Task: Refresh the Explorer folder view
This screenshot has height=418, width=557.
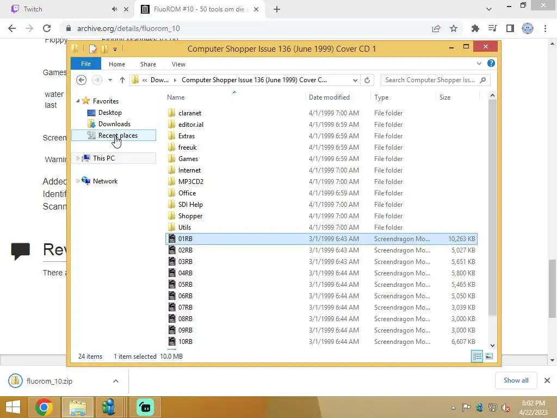Action: (x=367, y=80)
